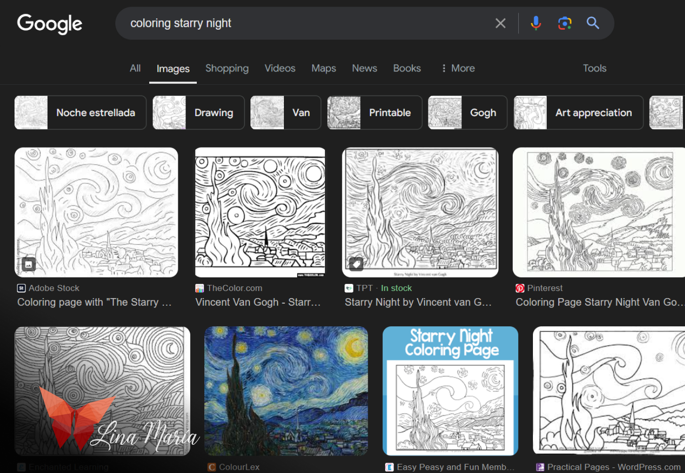The height and width of the screenshot is (473, 685).
Task: Start voice search with the microphone icon
Action: (x=536, y=23)
